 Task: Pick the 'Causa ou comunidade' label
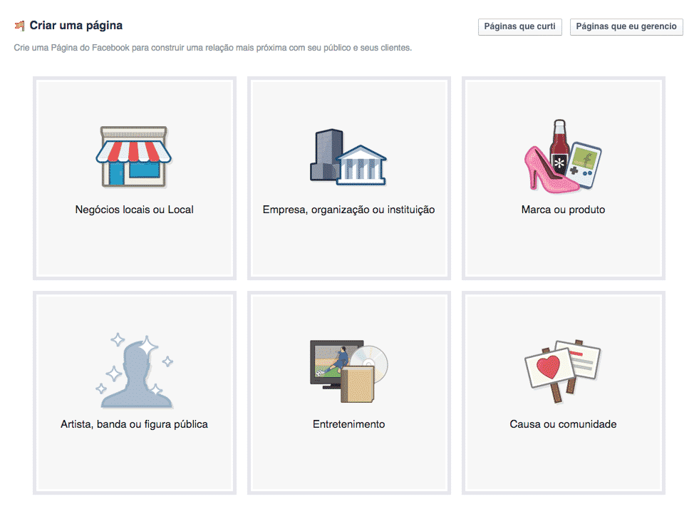563,424
